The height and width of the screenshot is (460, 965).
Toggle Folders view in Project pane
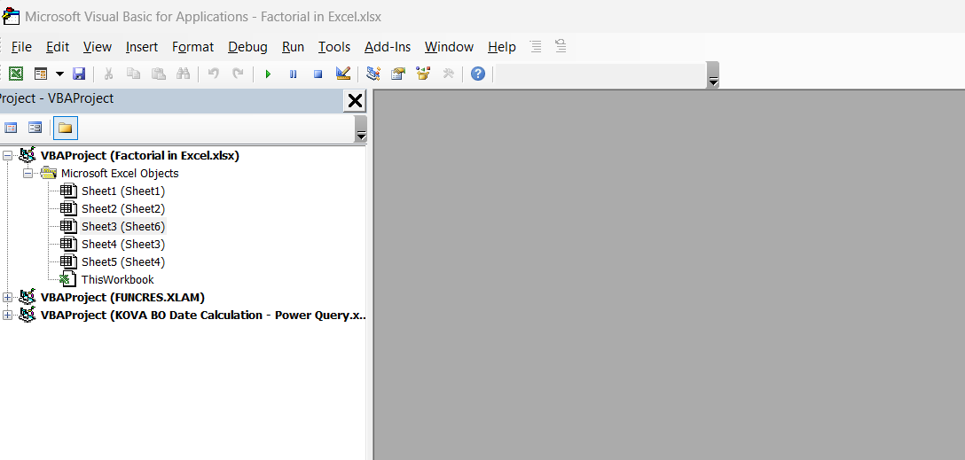coord(66,128)
